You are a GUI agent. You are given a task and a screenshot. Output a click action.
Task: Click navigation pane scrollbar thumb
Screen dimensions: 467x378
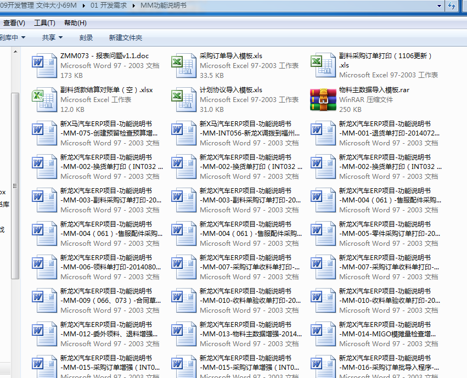[x=15, y=186]
